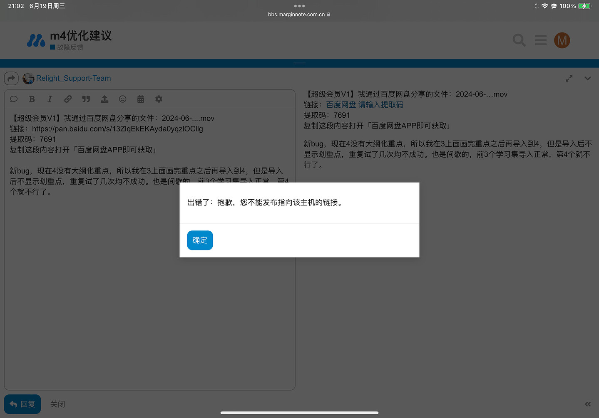Click the 提取码: 7691 line in editor
599x418 pixels.
33,139
